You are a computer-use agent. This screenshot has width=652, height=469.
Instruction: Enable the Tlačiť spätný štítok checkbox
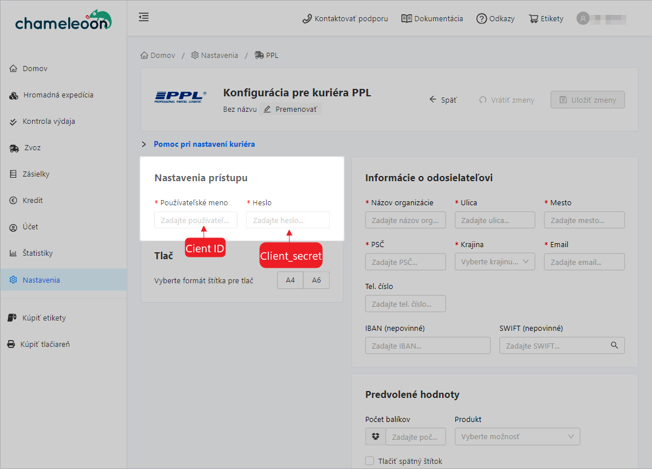coord(370,461)
